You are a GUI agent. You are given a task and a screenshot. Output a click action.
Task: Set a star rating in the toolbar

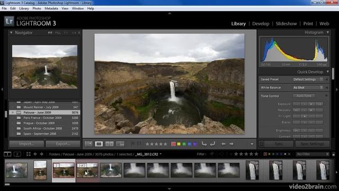pos(156,144)
